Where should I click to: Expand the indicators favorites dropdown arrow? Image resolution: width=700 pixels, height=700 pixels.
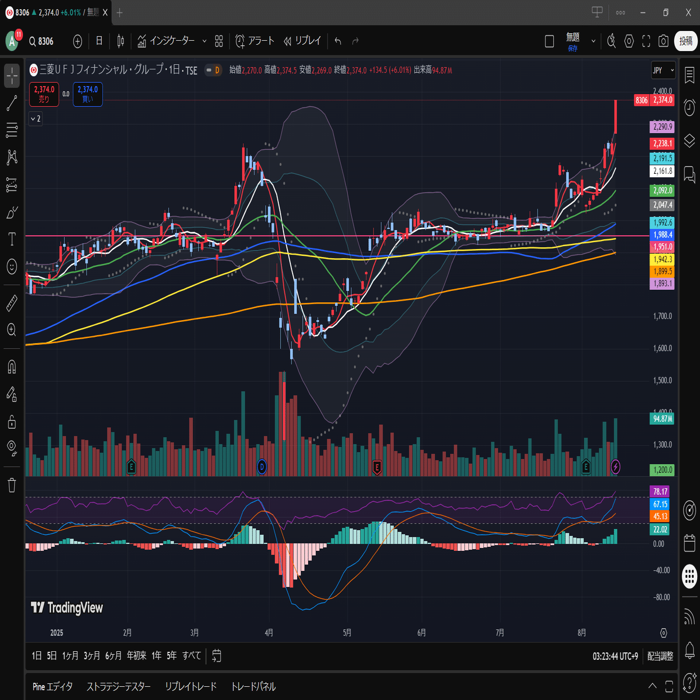pos(204,41)
